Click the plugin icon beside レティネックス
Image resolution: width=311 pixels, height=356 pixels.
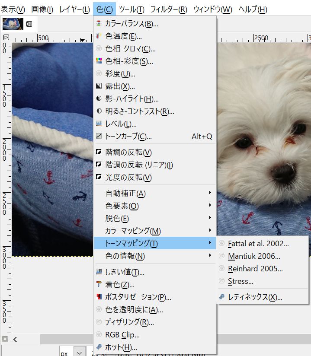221,297
